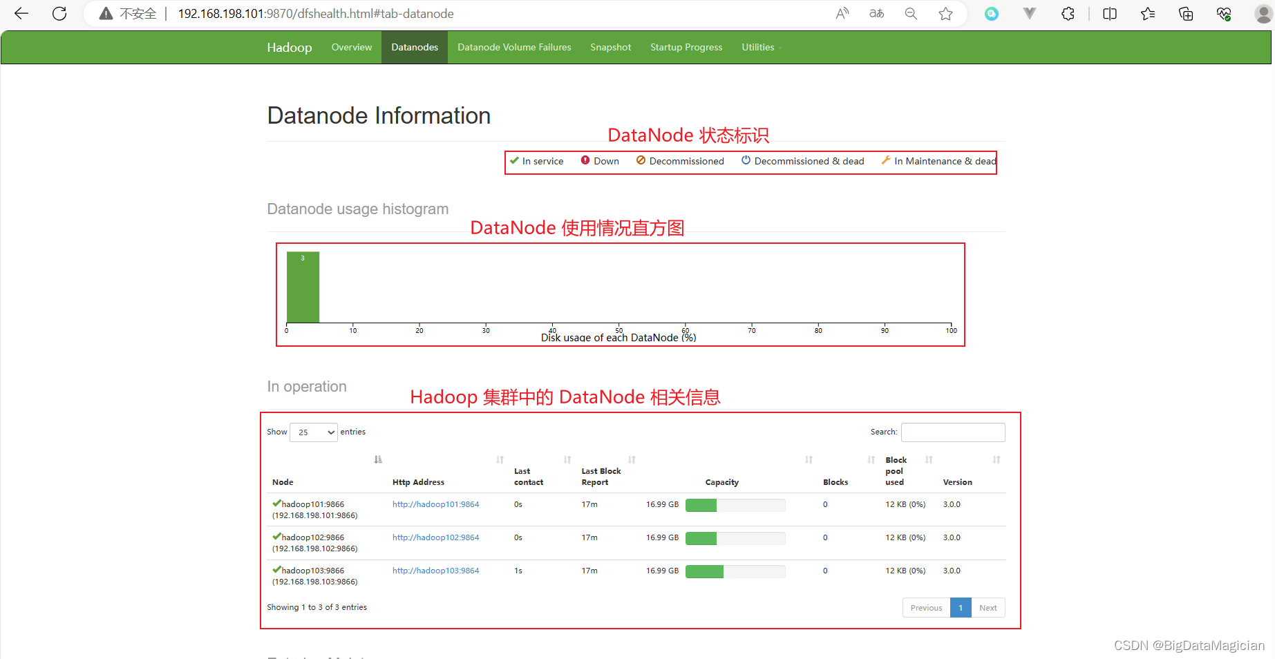Click 'Decommissioned & dead' legend label
1275x659 pixels.
coord(809,161)
